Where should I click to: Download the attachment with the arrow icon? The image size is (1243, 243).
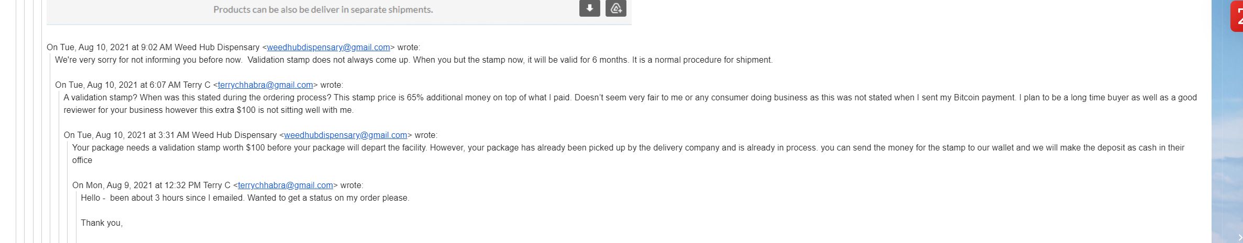pos(589,8)
